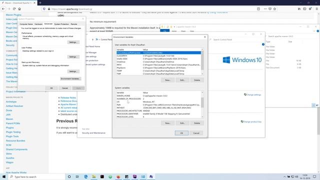Switch to Firefox on the taskbar
The height and width of the screenshot is (180, 320).
[118, 176]
